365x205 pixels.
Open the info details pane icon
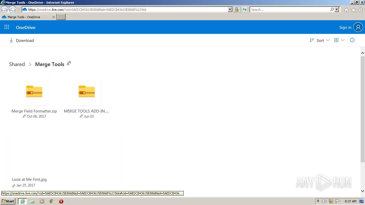[x=352, y=40]
